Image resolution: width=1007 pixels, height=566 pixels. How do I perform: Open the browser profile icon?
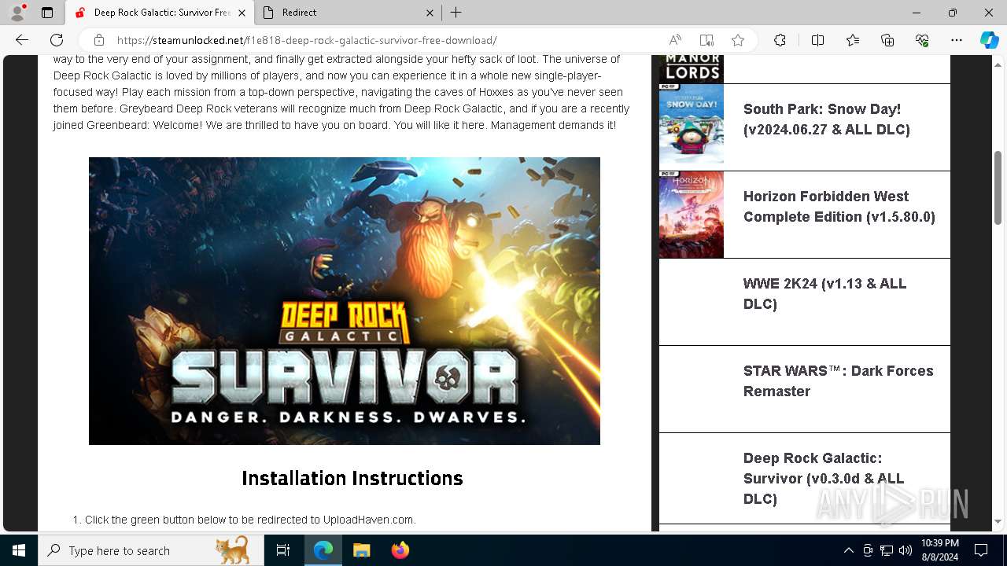pos(17,13)
